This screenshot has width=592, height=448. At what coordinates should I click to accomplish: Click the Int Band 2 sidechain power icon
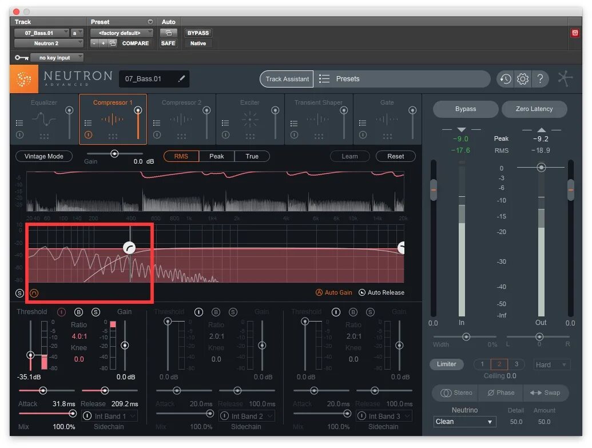pos(224,416)
